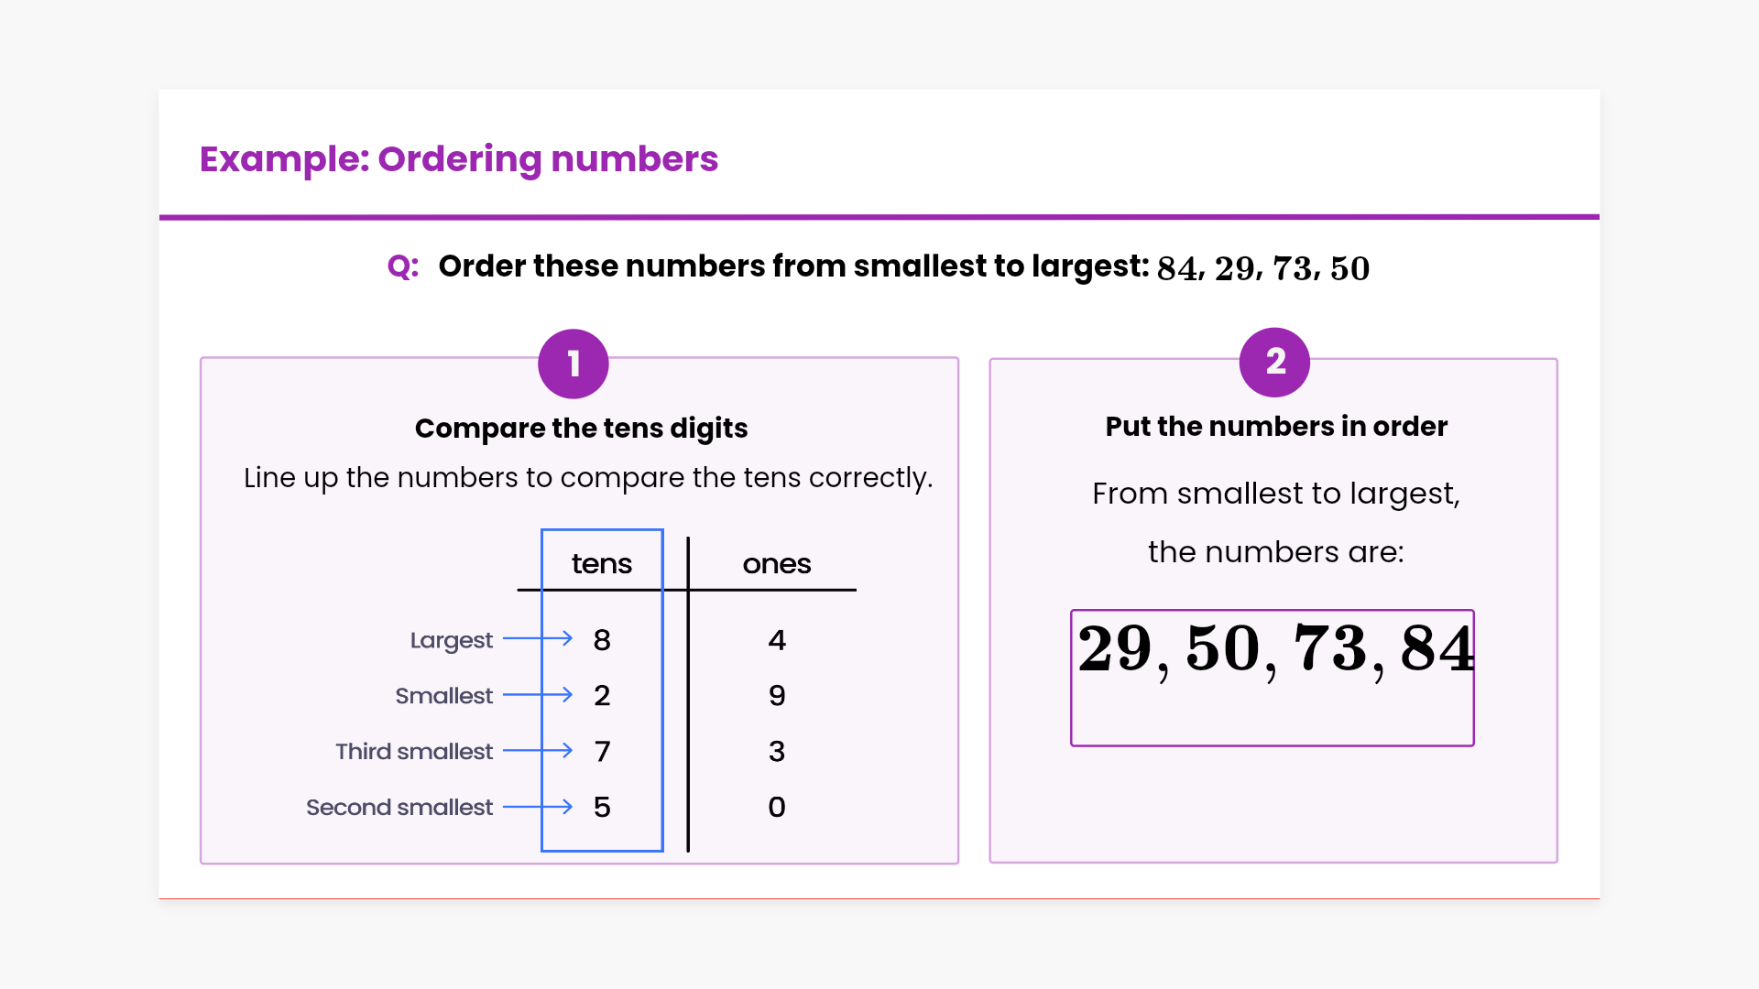The image size is (1759, 989).
Task: Click the Compare the tens digits heading
Action: point(581,428)
